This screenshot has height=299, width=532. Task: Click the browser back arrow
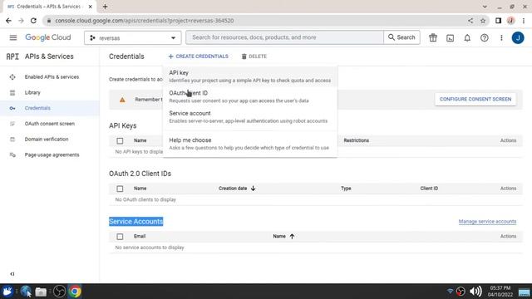click(x=8, y=21)
